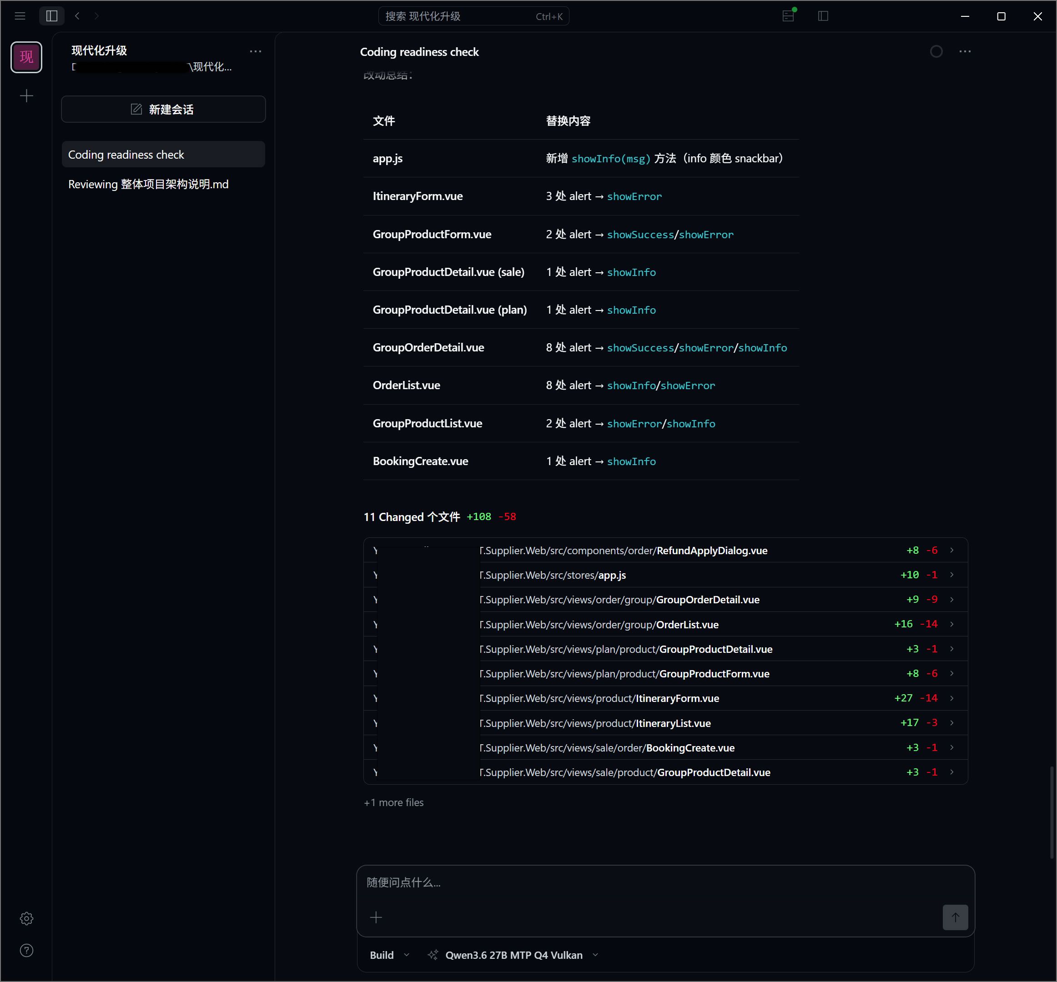
Task: Attach a file with the plus icon
Action: 376,917
